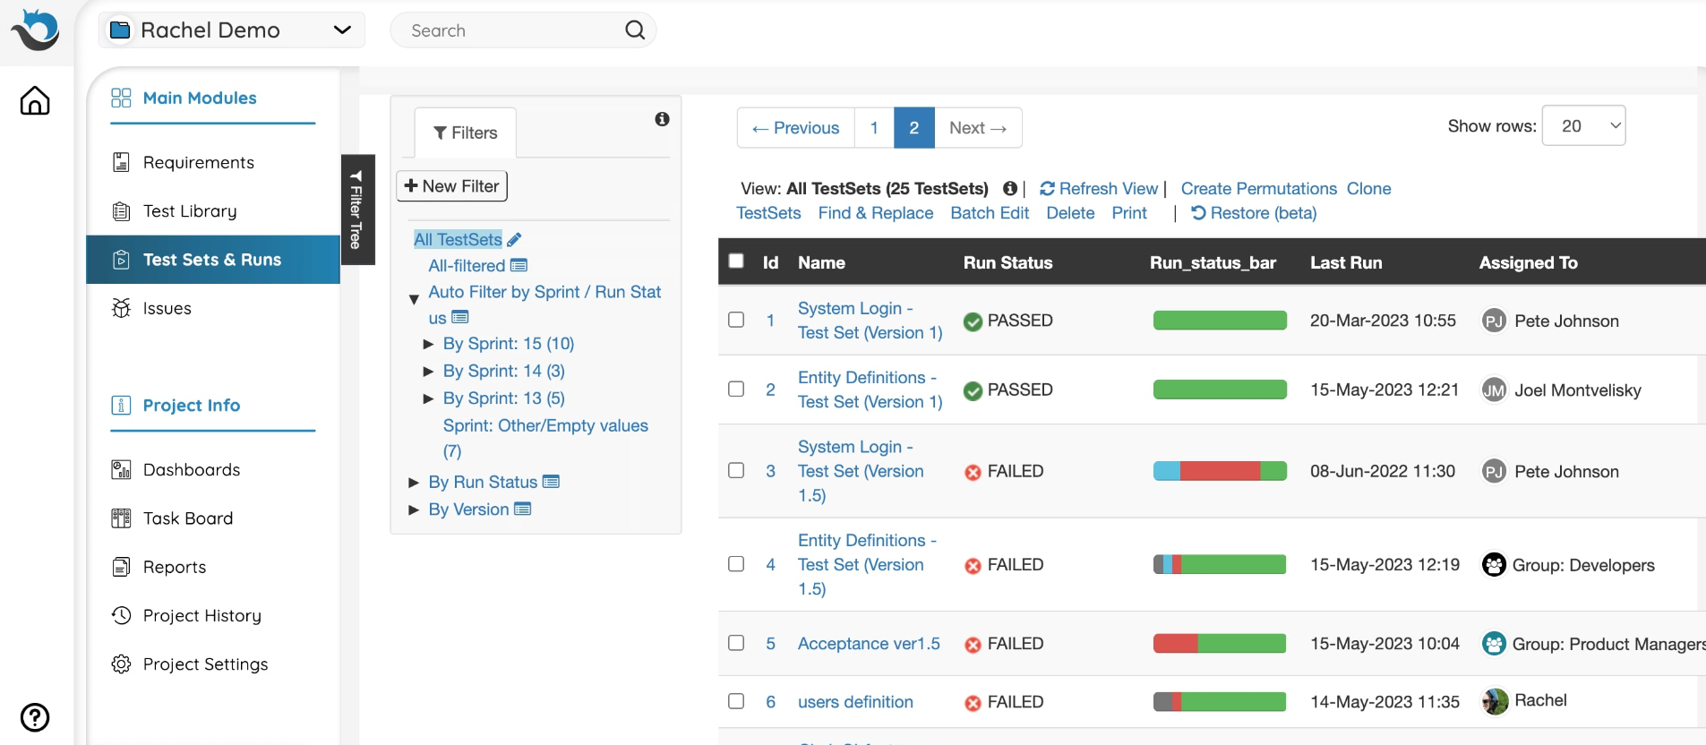This screenshot has height=745, width=1706.
Task: Click list icon beside By Version
Action: pos(523,509)
